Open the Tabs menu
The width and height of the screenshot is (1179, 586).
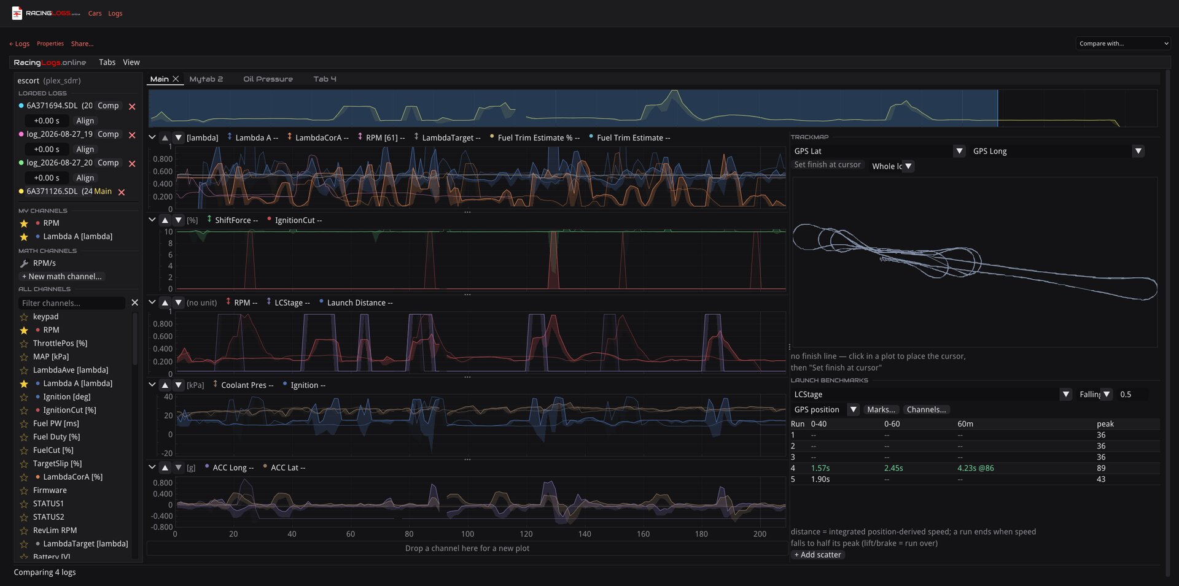pos(107,62)
